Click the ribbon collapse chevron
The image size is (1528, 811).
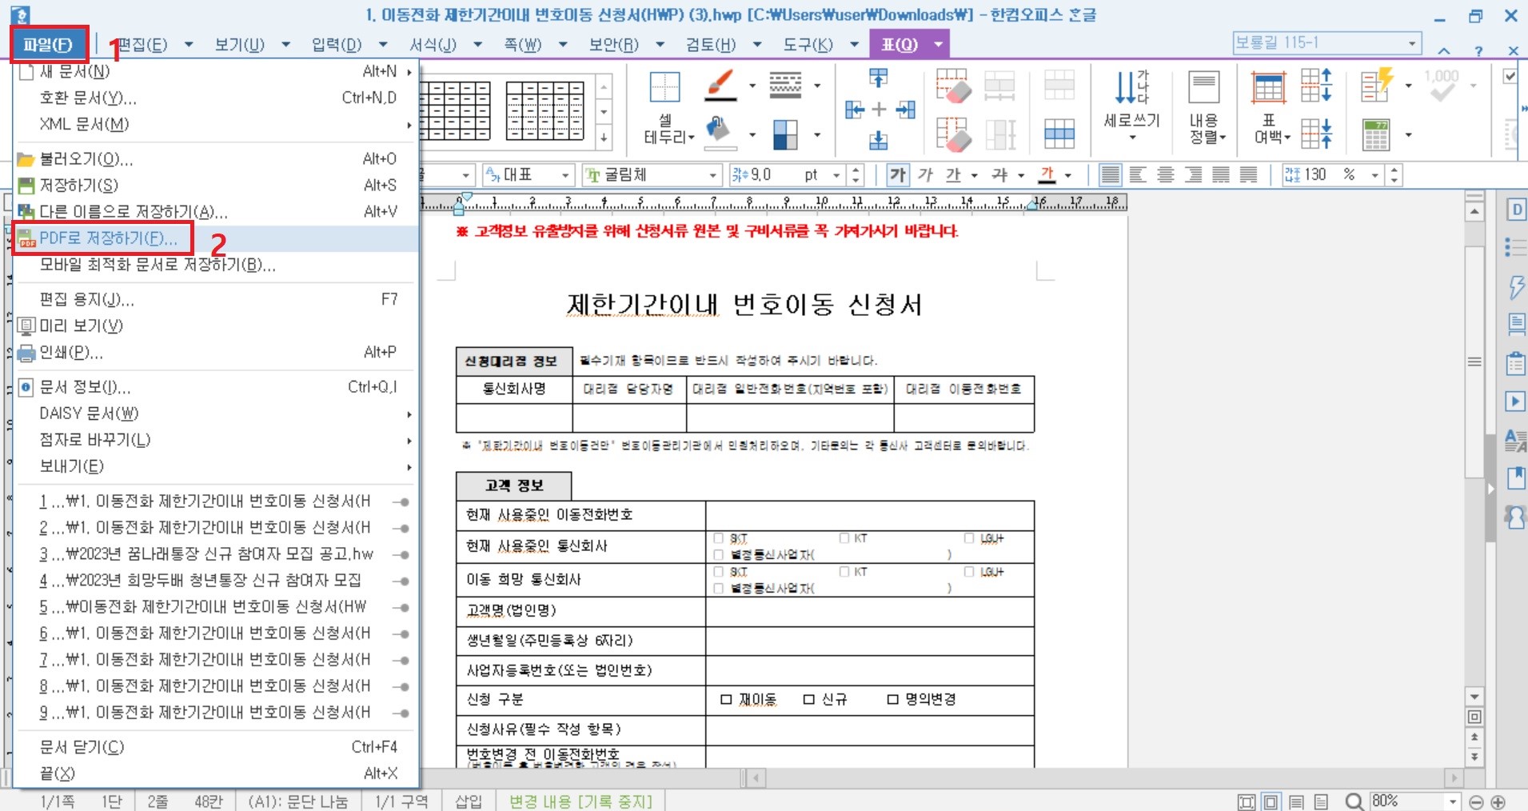[x=1444, y=50]
